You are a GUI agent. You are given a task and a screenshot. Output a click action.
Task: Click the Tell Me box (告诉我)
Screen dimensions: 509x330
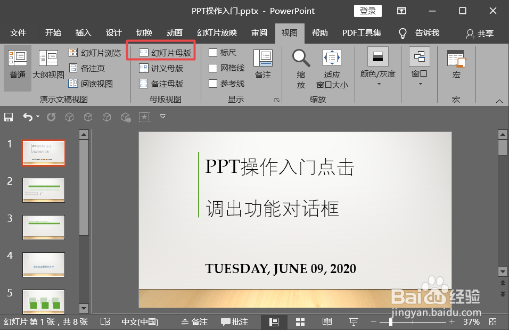point(427,33)
